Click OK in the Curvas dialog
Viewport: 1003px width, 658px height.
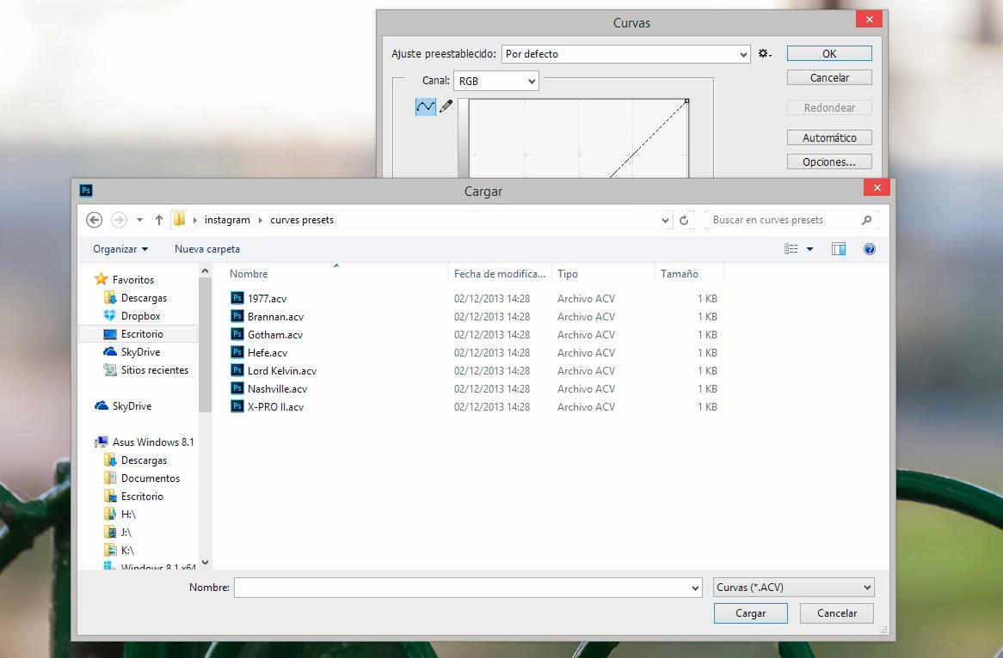click(829, 53)
